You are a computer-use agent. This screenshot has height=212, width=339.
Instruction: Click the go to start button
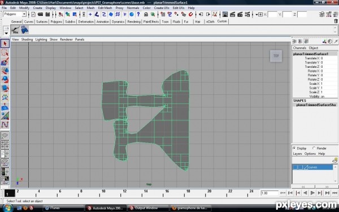(283, 193)
